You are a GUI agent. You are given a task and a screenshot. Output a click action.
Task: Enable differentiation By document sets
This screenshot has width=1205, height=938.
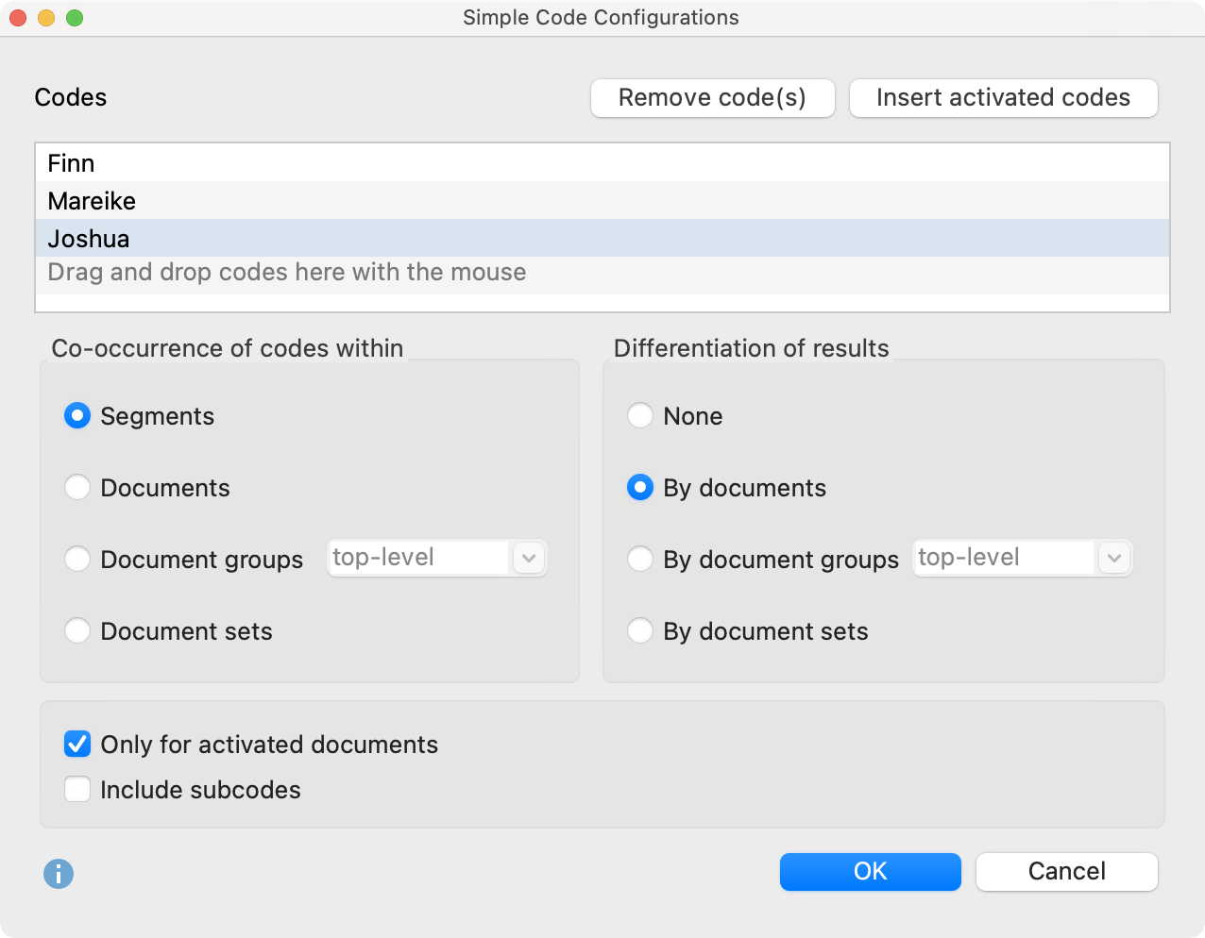point(639,630)
